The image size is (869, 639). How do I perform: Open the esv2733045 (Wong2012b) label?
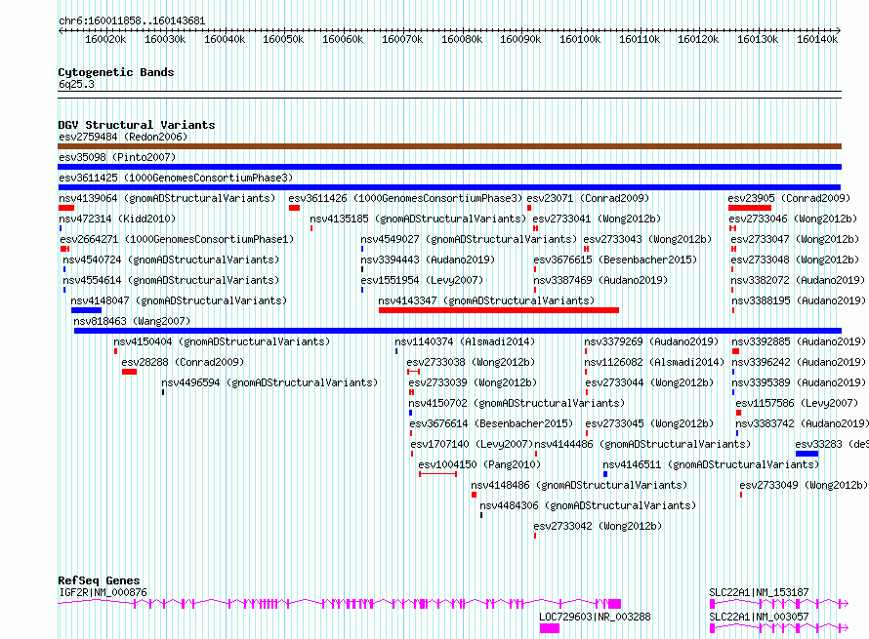click(649, 423)
